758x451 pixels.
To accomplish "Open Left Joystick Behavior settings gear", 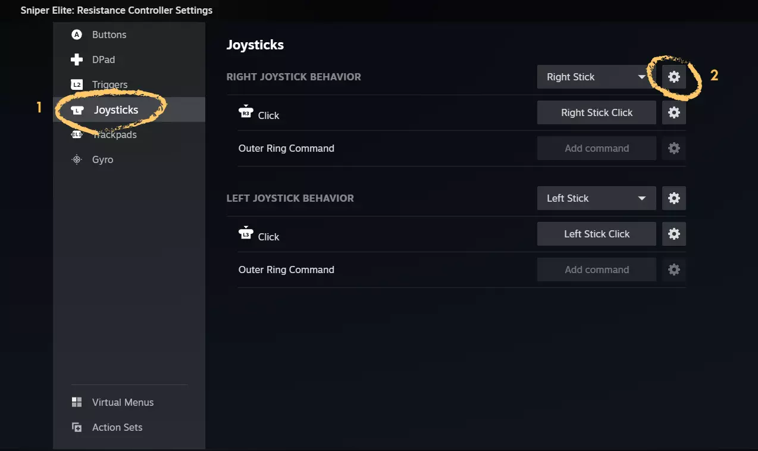I will [674, 198].
